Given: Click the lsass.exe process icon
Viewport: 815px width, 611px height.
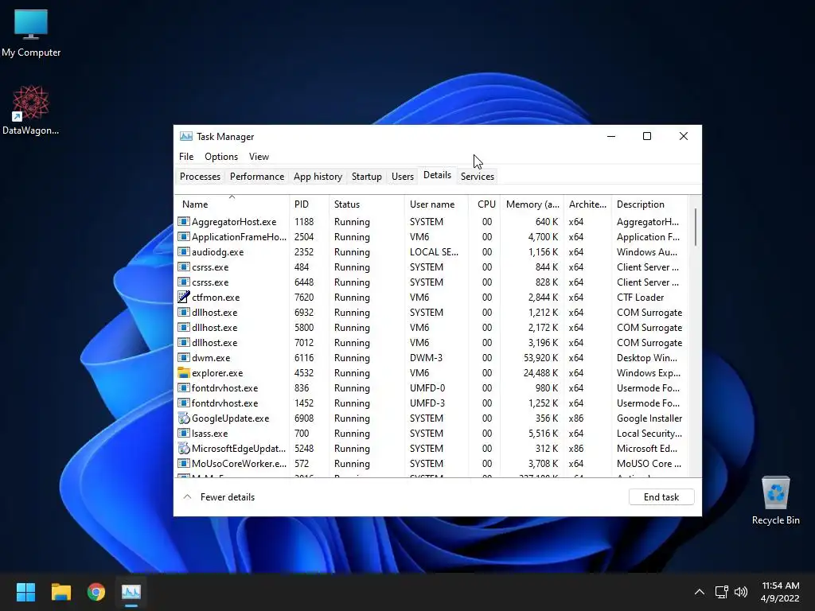Looking at the screenshot, I should (184, 433).
